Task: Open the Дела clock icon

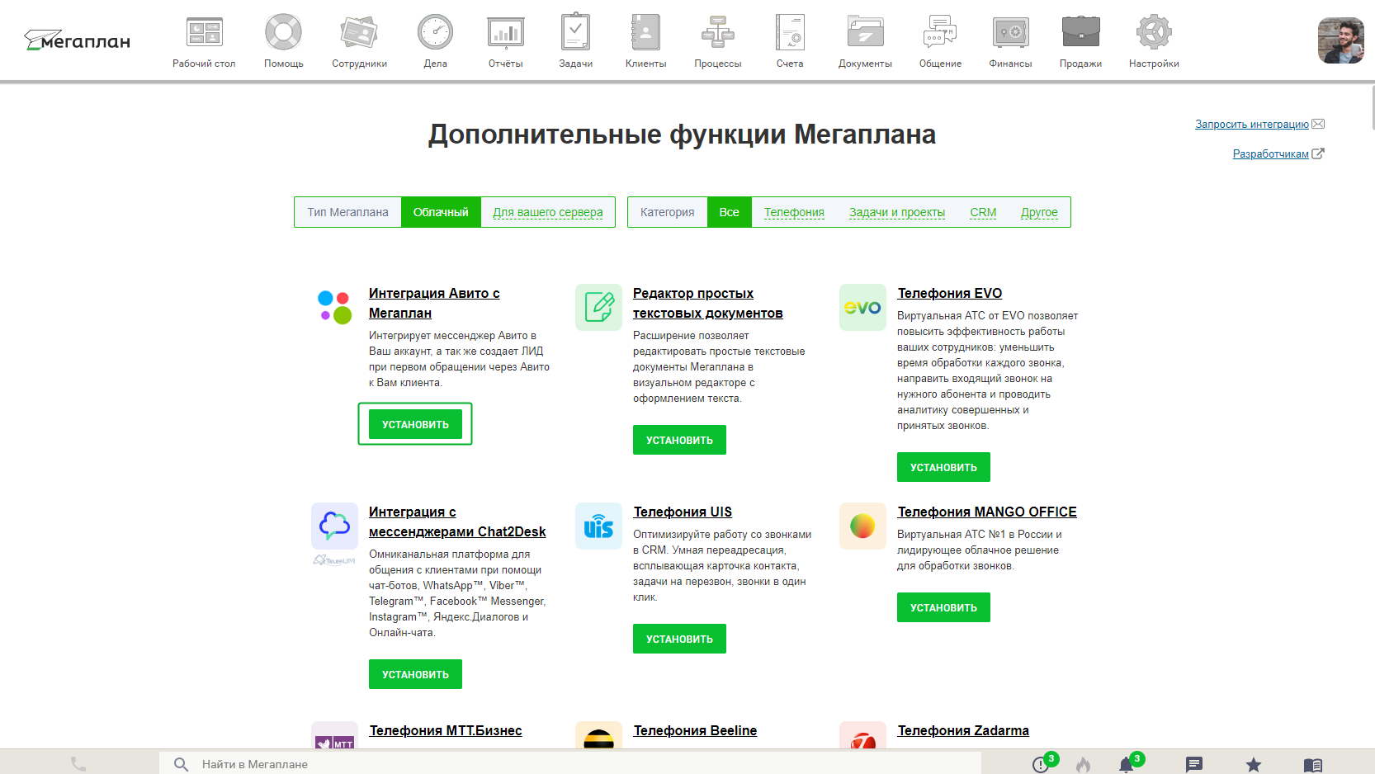Action: click(x=435, y=33)
